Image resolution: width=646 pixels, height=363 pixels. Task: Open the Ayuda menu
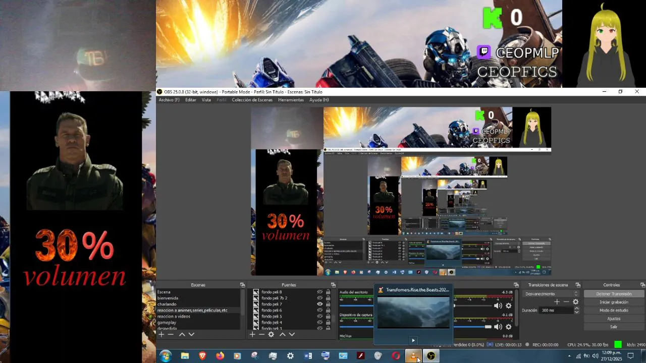coord(319,100)
